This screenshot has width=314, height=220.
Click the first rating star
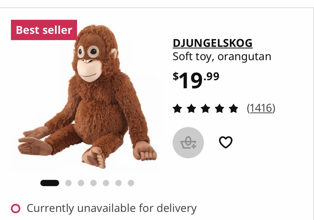[177, 109]
